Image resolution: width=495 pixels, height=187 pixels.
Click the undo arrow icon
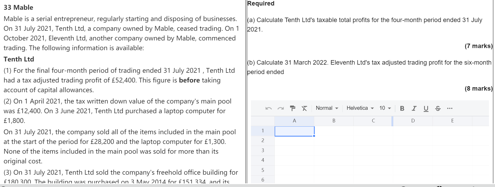268,108
